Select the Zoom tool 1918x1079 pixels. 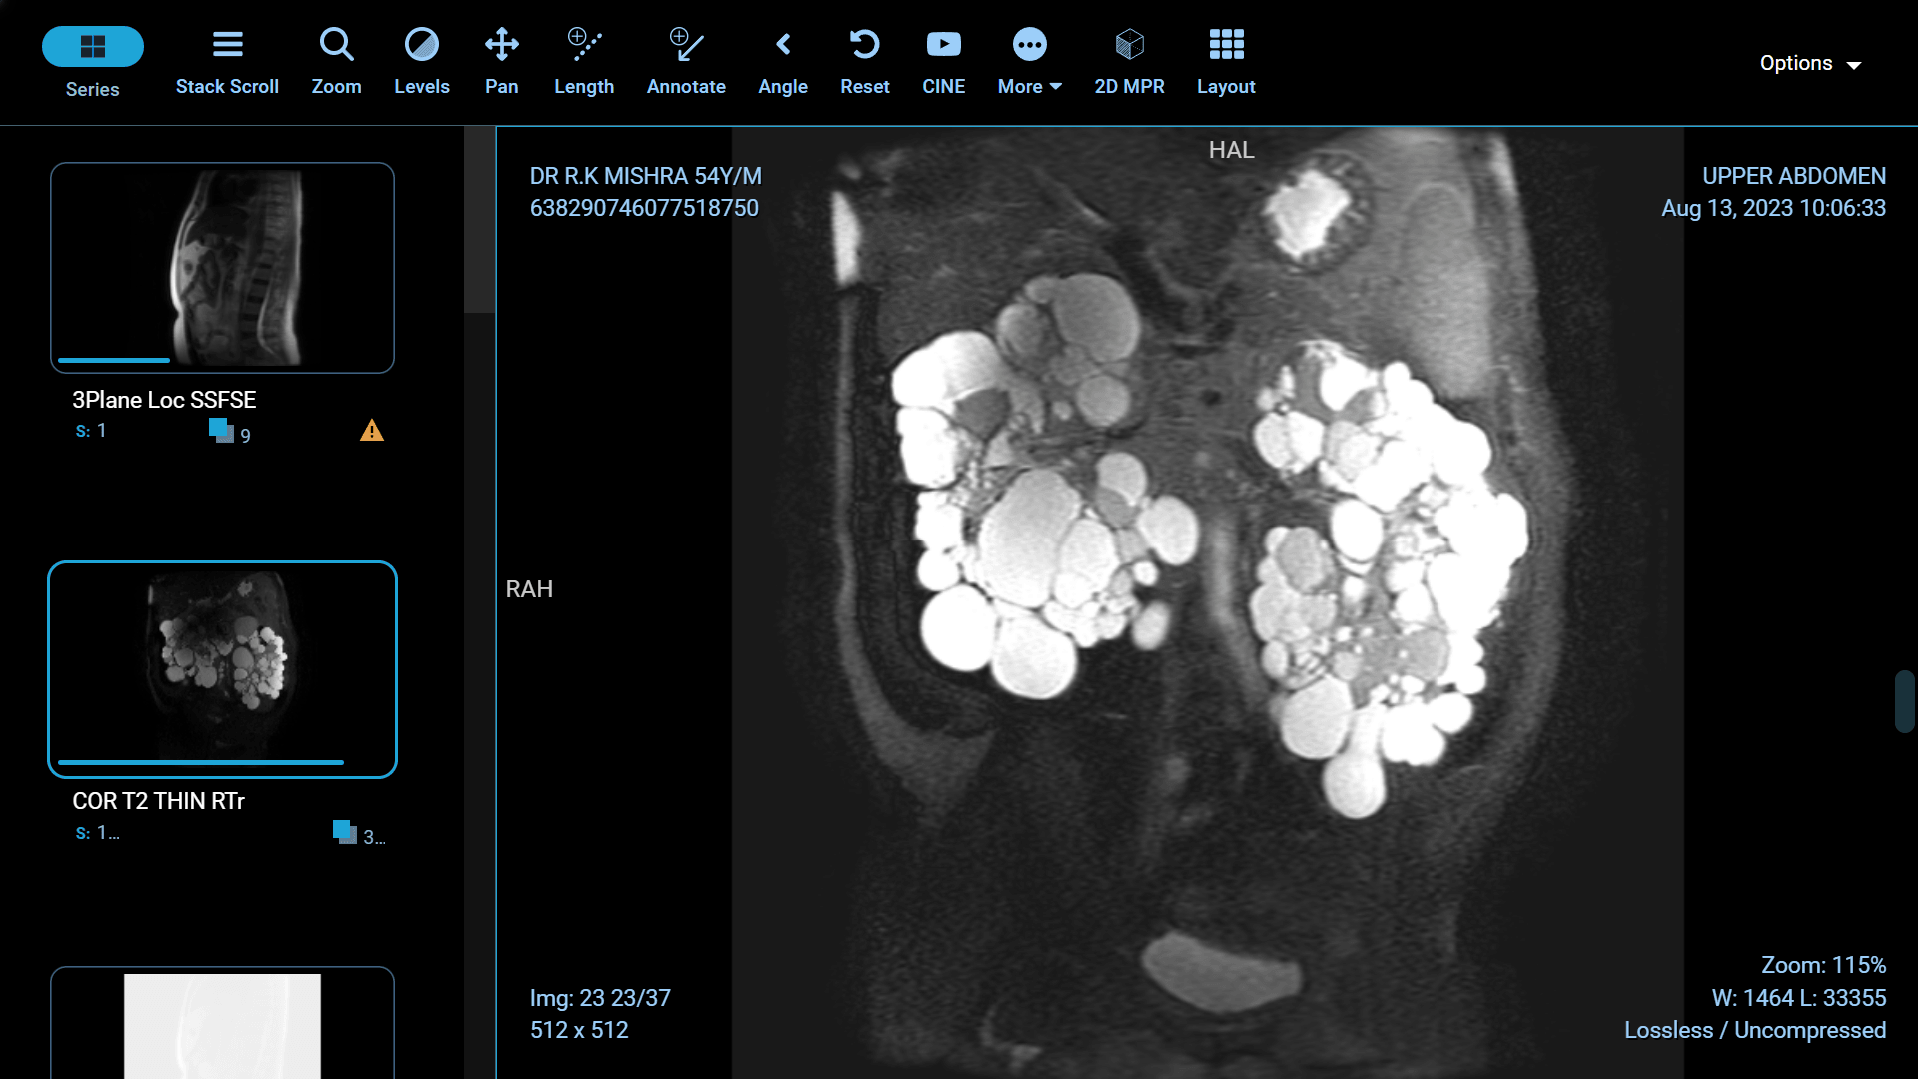pyautogui.click(x=336, y=60)
